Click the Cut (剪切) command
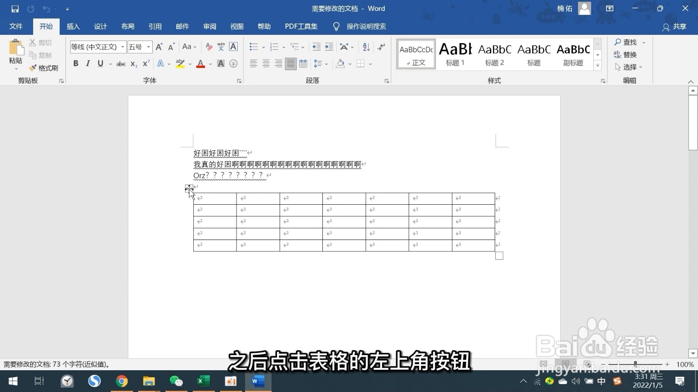698x392 pixels. click(x=40, y=43)
